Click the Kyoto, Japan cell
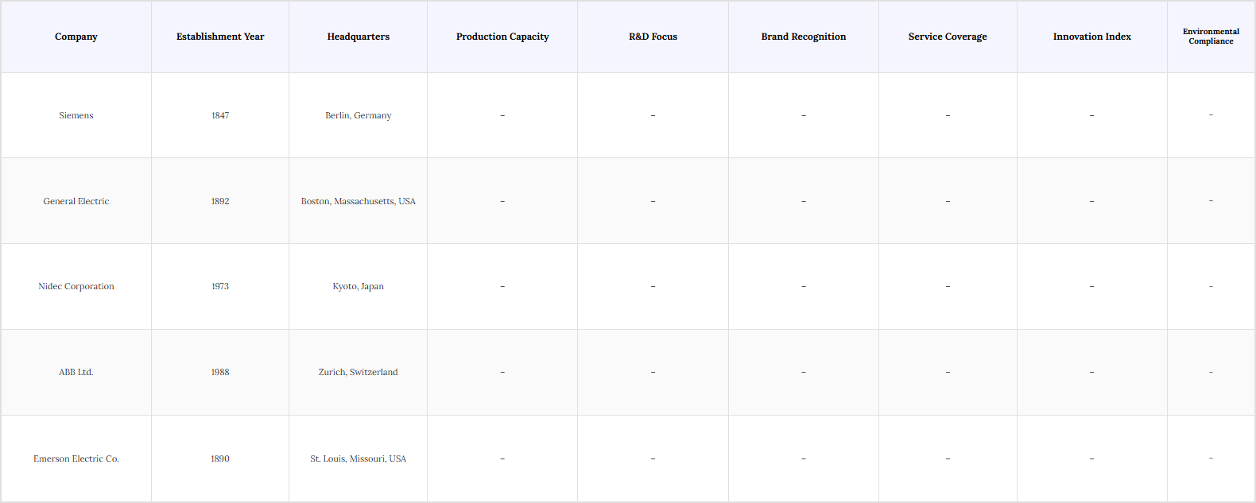Viewport: 1256px width, 503px height. tap(358, 286)
